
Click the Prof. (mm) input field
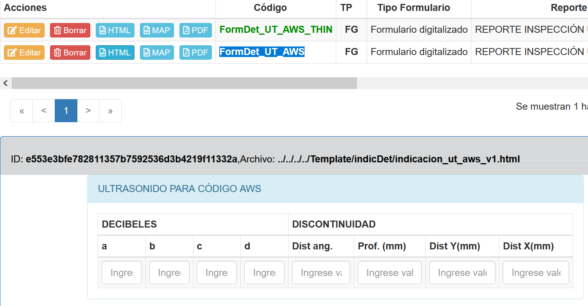point(389,272)
